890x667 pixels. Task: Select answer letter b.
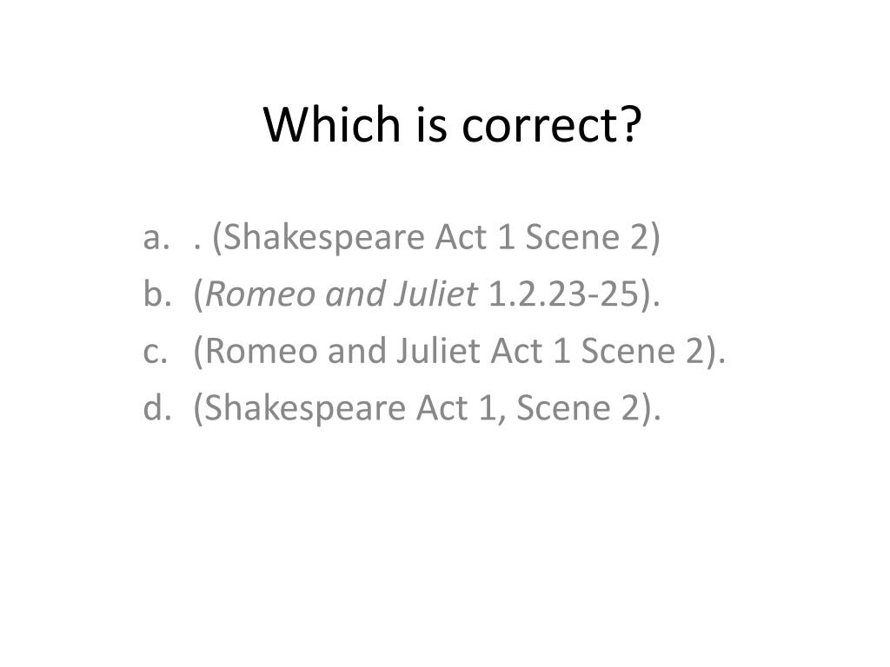click(157, 294)
